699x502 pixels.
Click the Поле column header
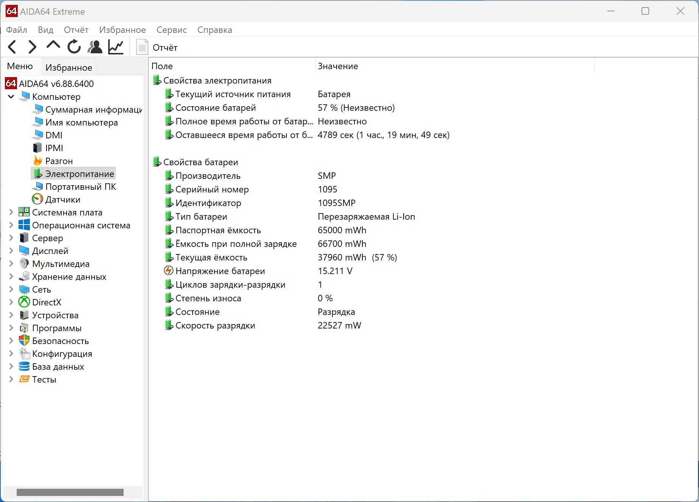coord(232,66)
